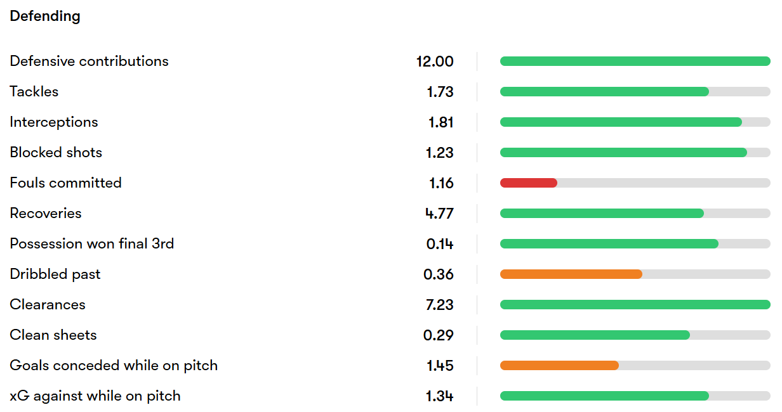Image resolution: width=782 pixels, height=412 pixels.
Task: Click the Blocked shots label
Action: click(56, 153)
